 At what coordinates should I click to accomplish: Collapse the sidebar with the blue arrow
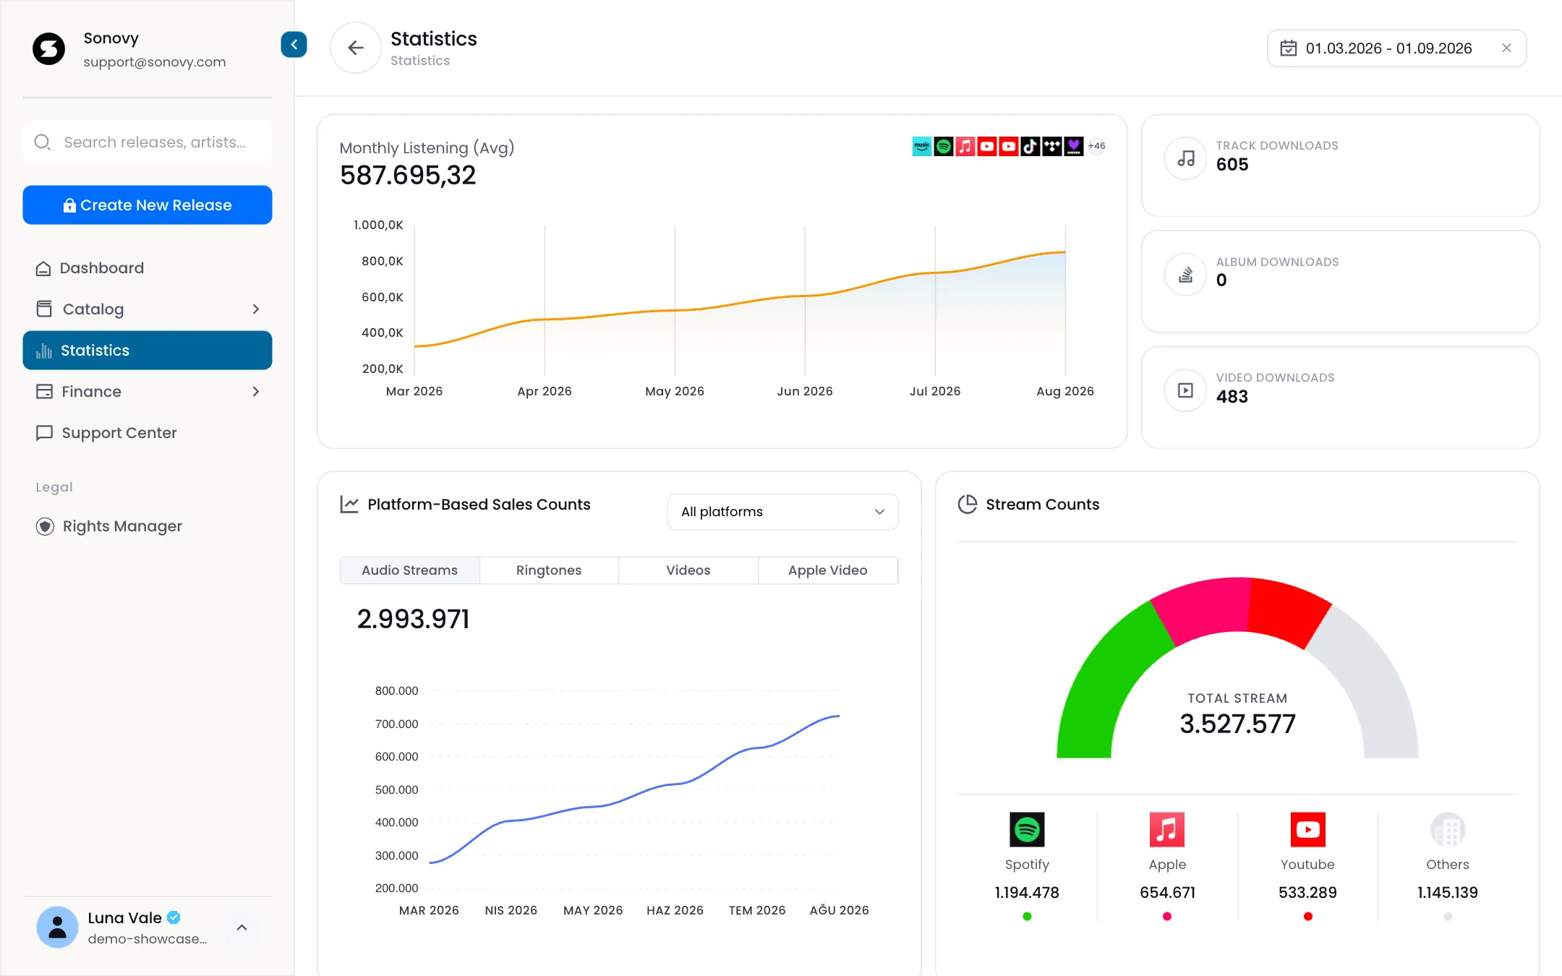[294, 45]
